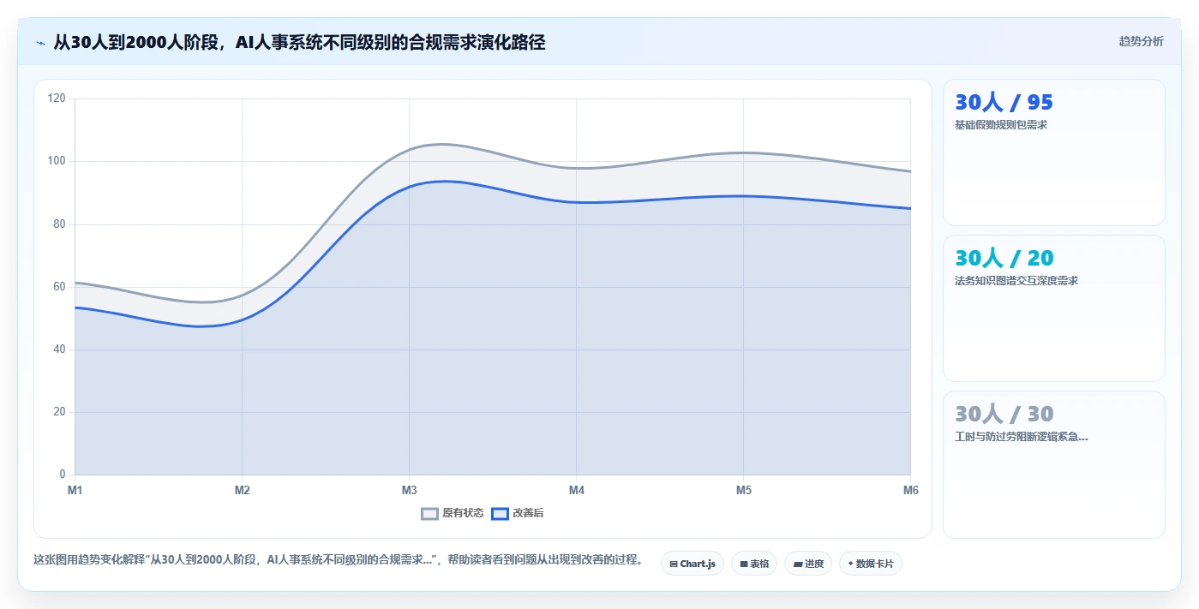Screen dimensions: 1199x609
Task: Click the M3 axis label
Action: coord(409,490)
